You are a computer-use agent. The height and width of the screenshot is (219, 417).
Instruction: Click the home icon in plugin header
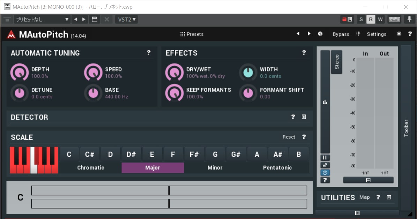pos(399,34)
